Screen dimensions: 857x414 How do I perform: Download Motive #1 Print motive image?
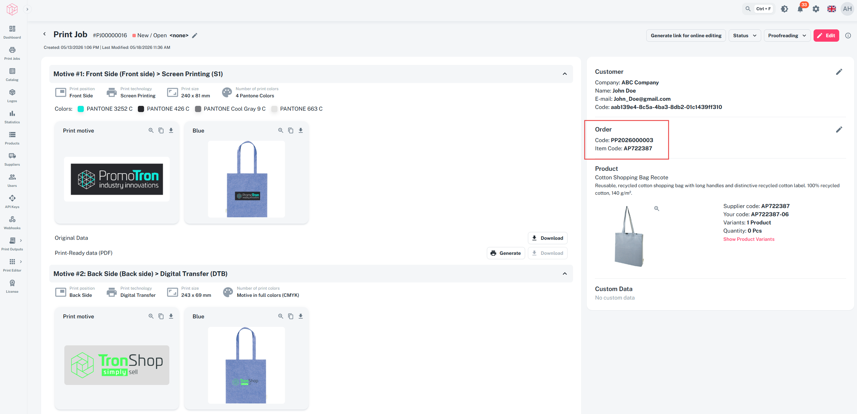pyautogui.click(x=171, y=130)
